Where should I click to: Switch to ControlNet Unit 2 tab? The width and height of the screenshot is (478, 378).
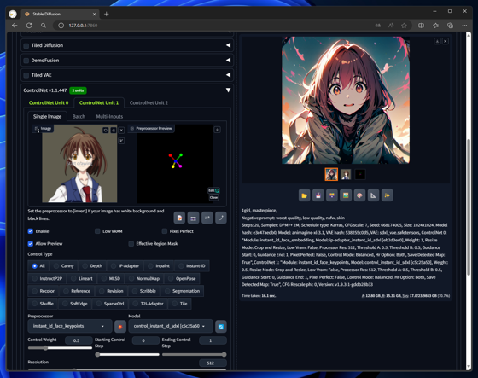pos(149,102)
